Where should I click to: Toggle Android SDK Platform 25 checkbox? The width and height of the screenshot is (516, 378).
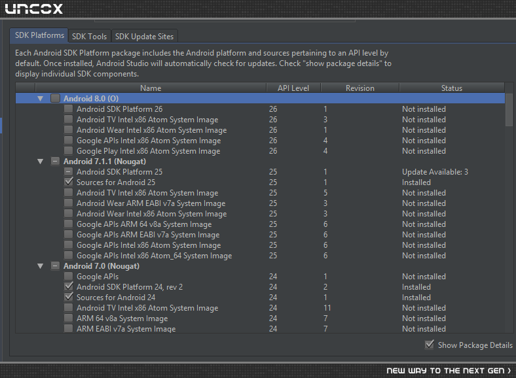pos(69,171)
